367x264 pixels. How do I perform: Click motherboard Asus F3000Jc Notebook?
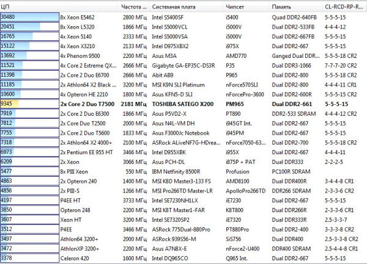tap(180, 133)
